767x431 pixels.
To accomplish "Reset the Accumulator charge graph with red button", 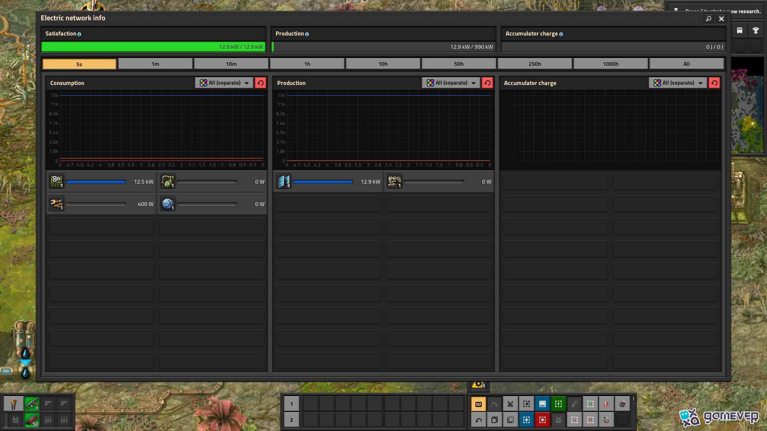I will click(714, 83).
